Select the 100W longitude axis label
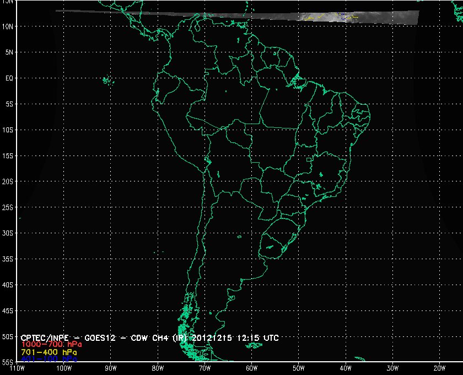The image size is (463, 375). tap(64, 368)
